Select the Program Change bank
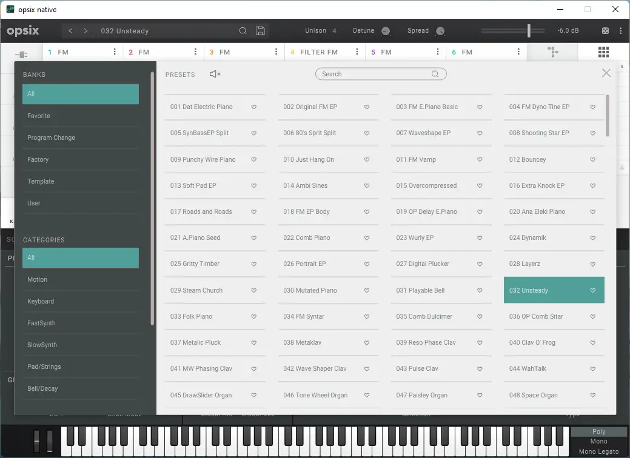This screenshot has width=630, height=458. (81, 138)
